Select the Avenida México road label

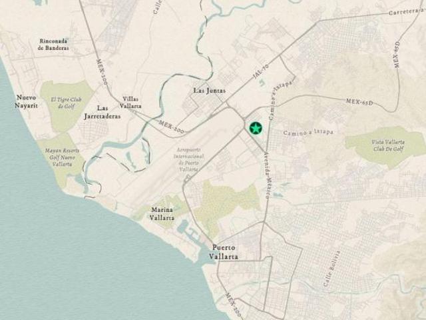click(x=267, y=175)
